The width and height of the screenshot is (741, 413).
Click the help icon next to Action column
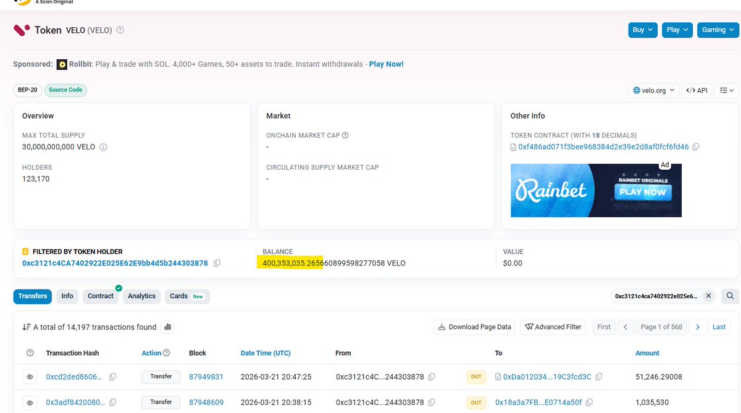[x=166, y=353]
